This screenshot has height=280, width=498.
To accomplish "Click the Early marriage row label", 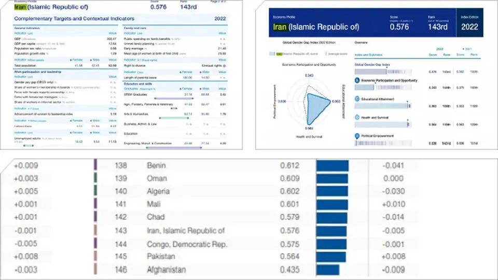I will point(135,49).
